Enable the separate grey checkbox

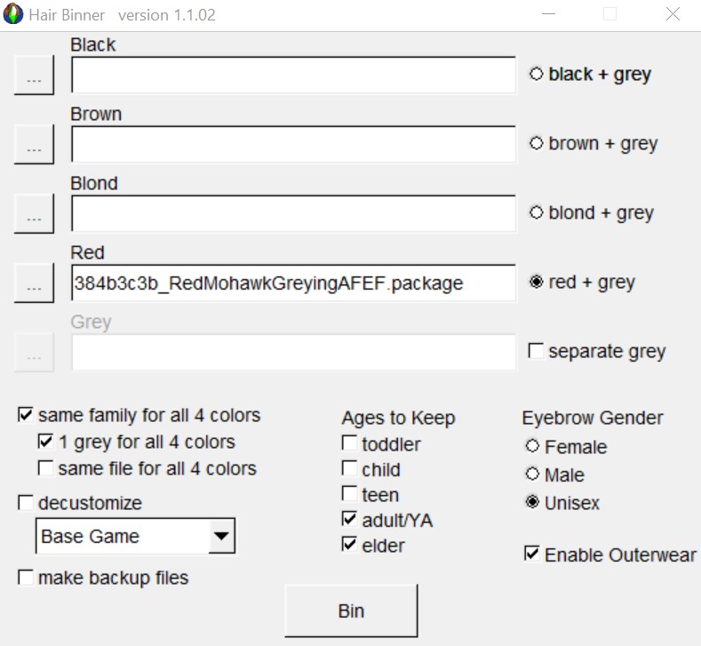(536, 352)
